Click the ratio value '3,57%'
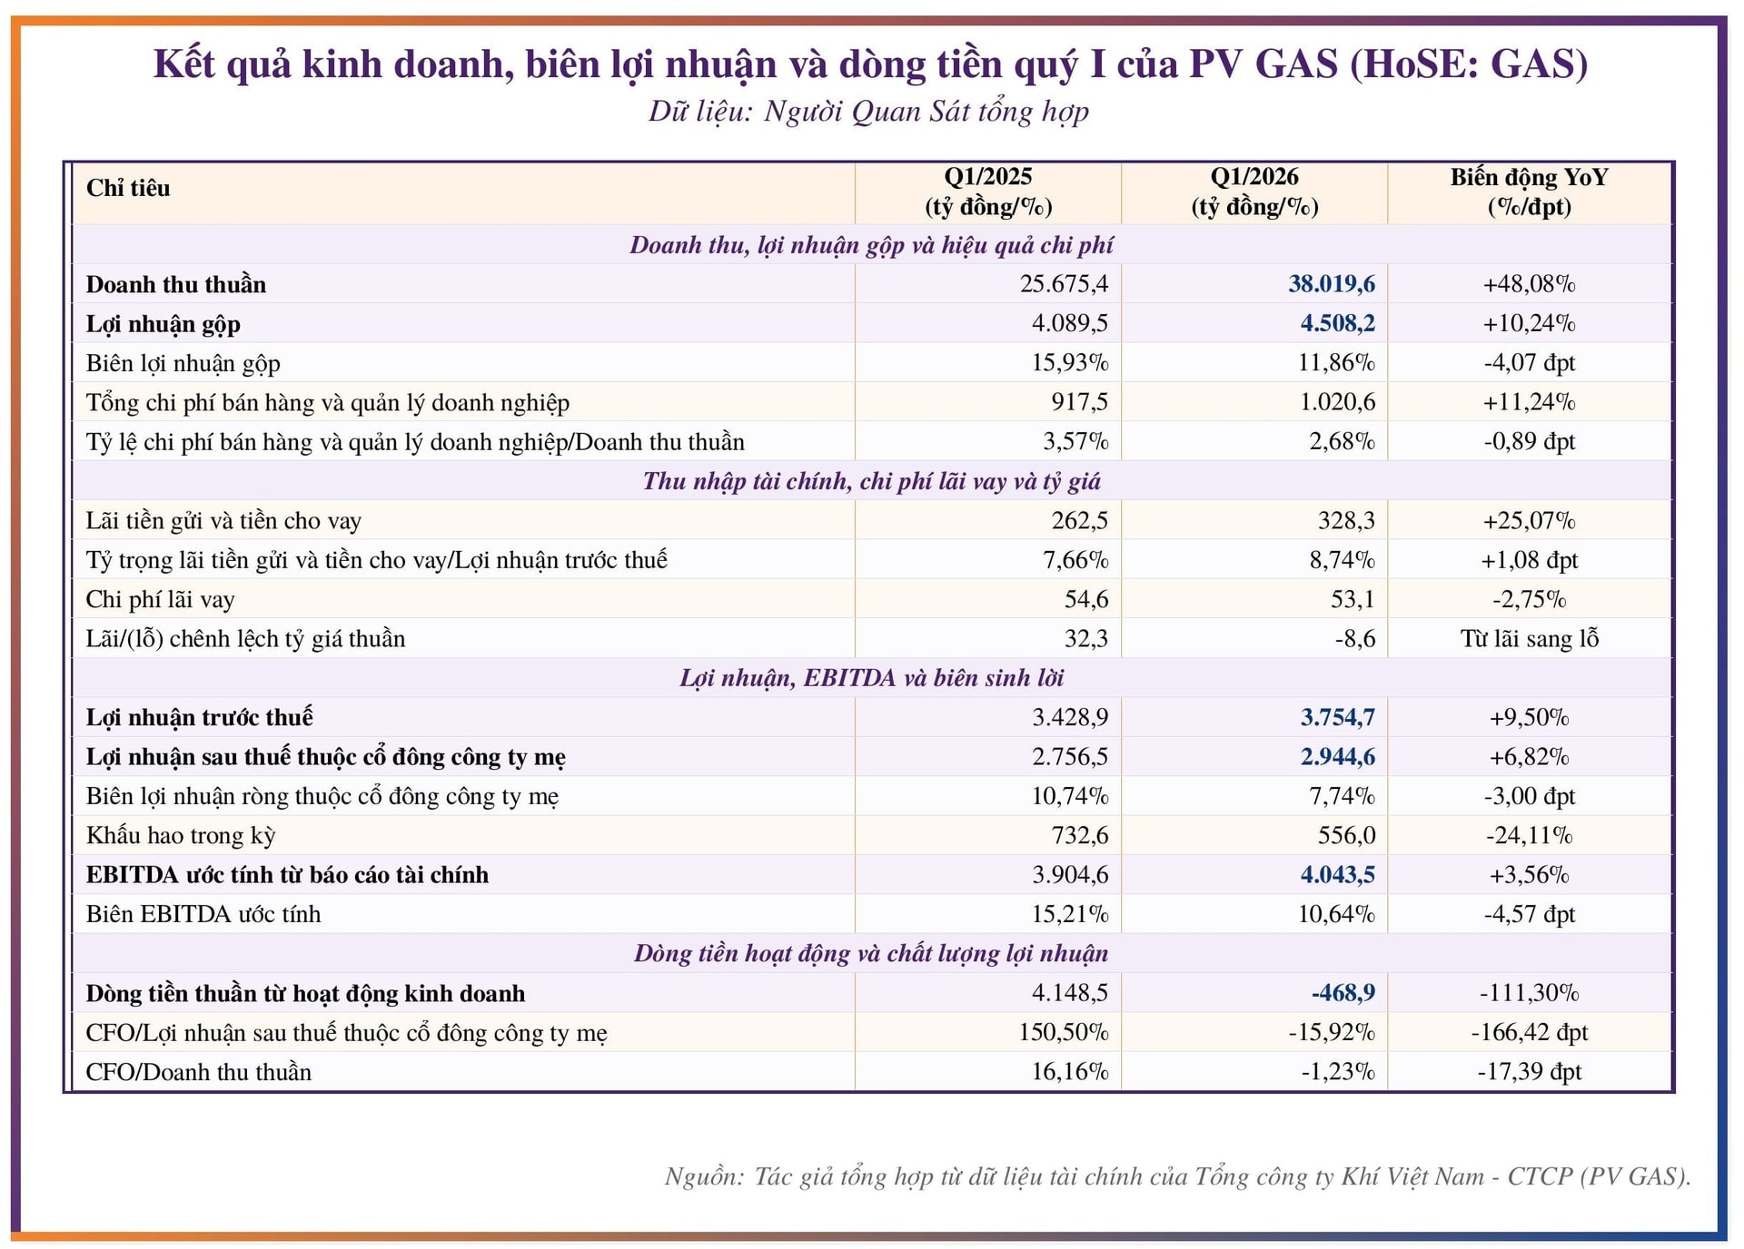 pos(1075,442)
